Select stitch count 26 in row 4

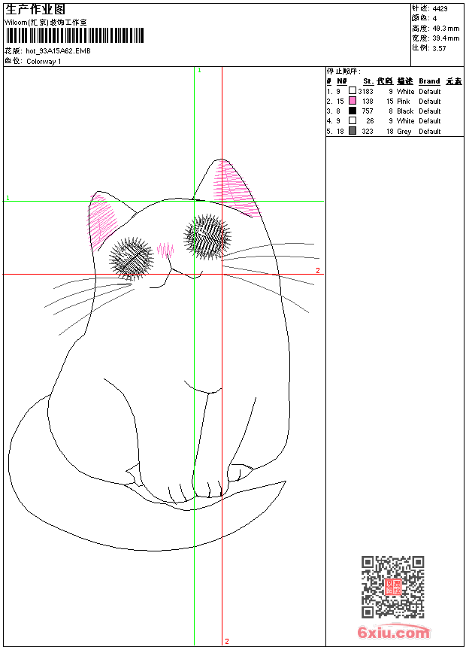370,121
